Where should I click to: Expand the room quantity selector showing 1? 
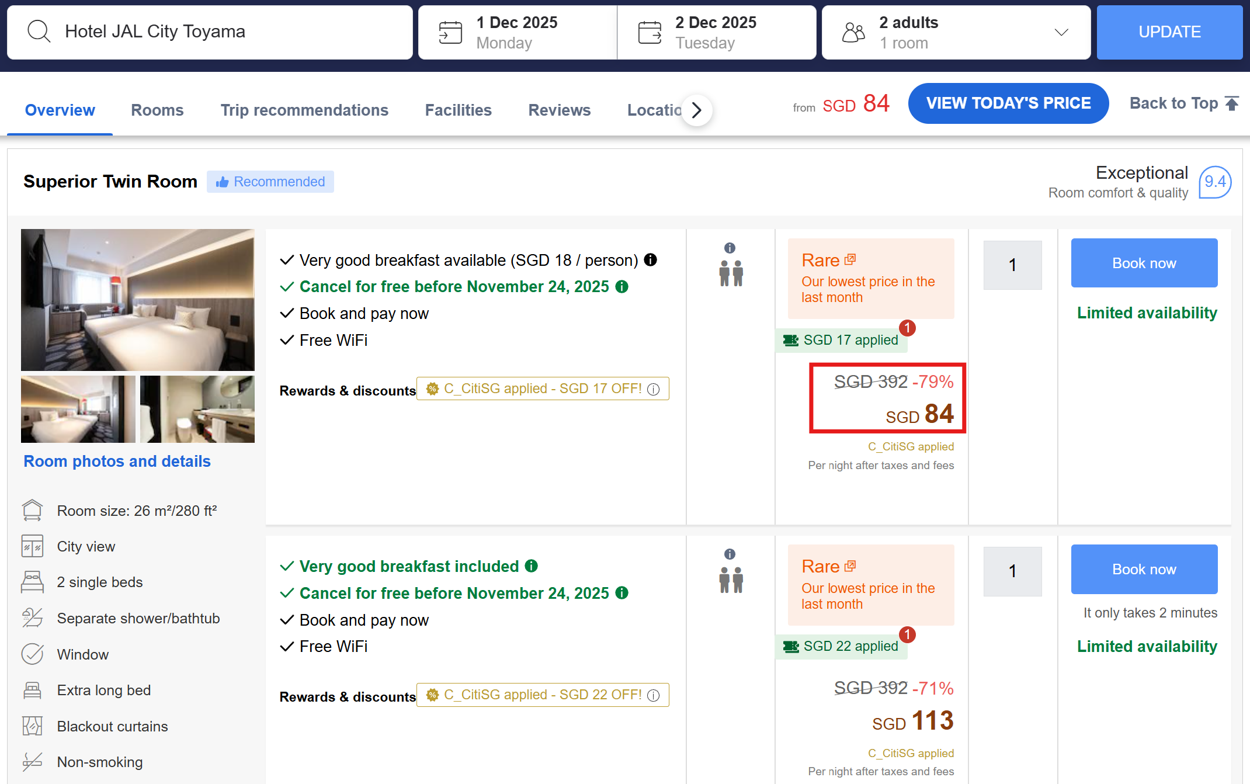1012,265
